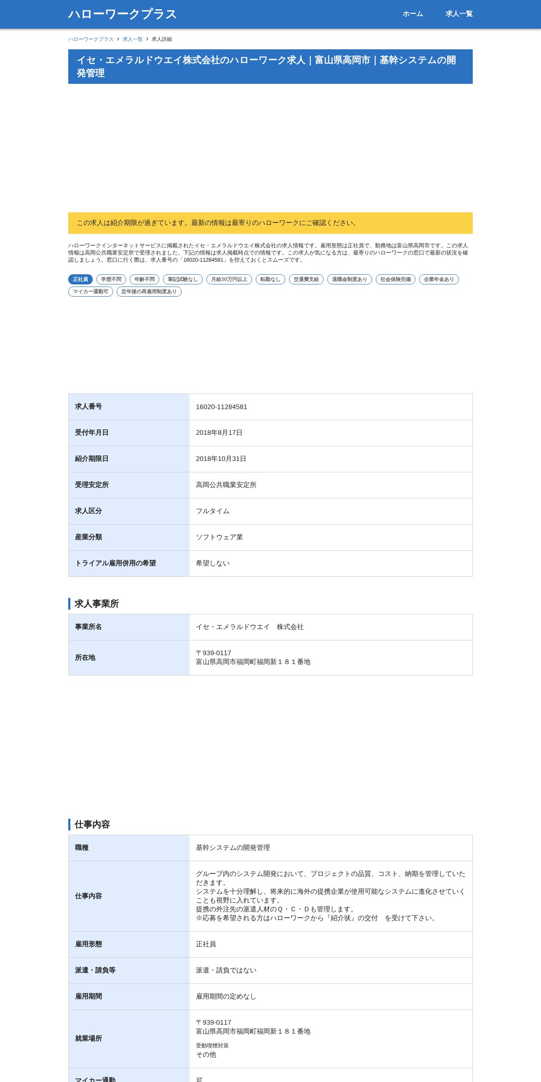Click the 筆記試験なし tag
The height and width of the screenshot is (1082, 541).
(x=183, y=279)
